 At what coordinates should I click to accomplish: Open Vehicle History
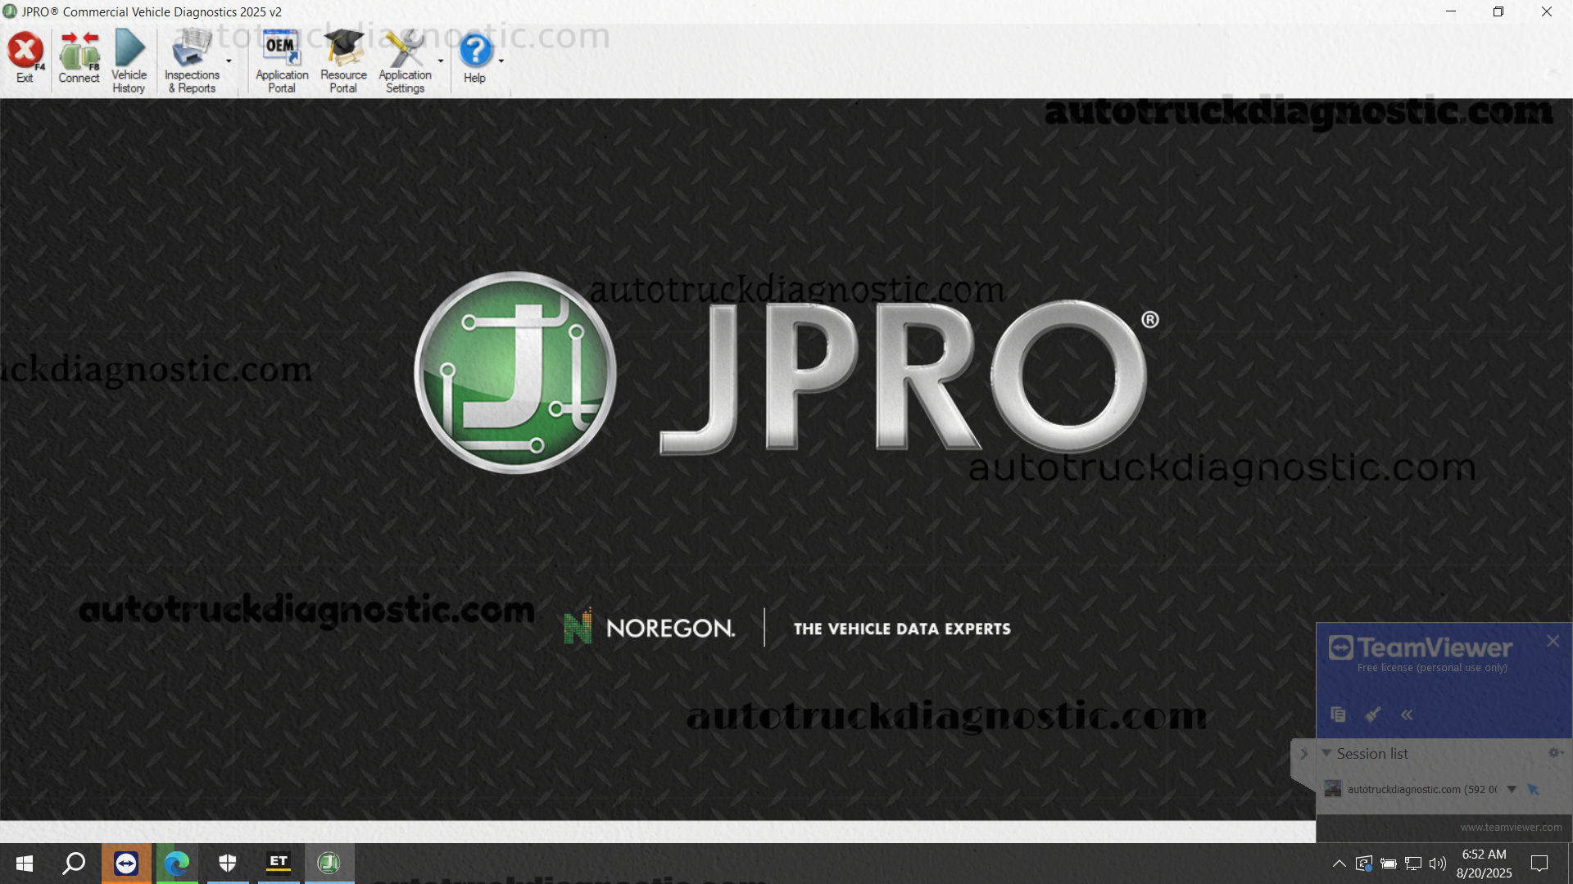(129, 61)
